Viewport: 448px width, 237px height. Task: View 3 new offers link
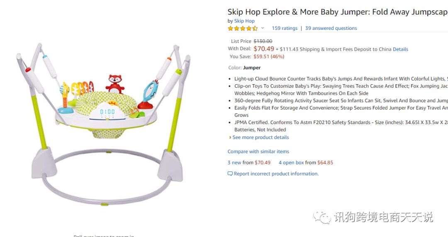[x=234, y=163]
